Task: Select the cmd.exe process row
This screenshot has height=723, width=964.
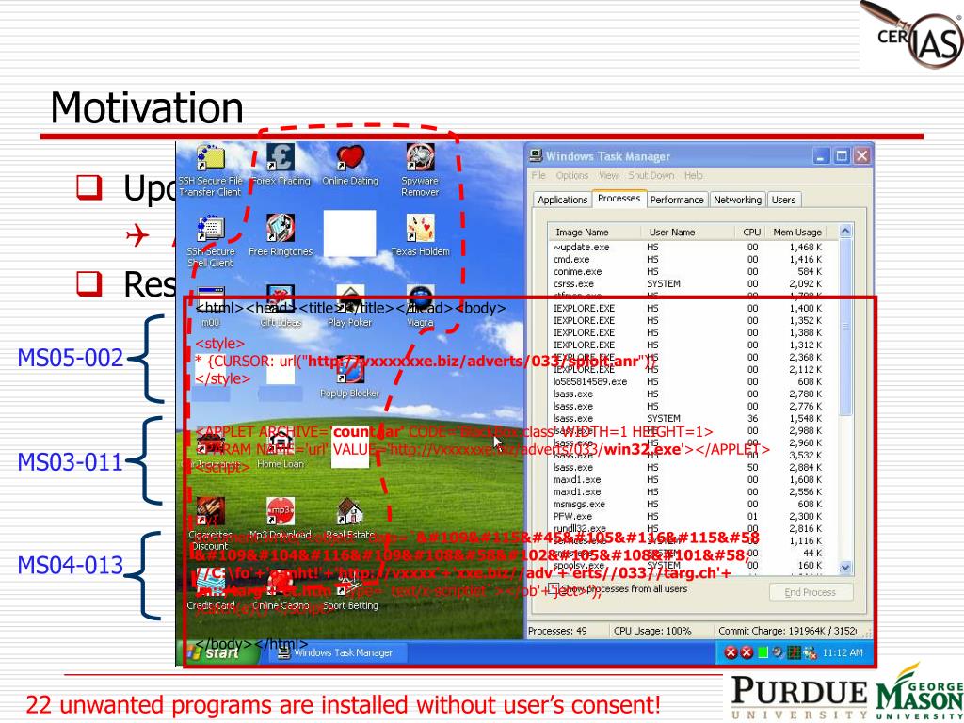Action: click(688, 260)
